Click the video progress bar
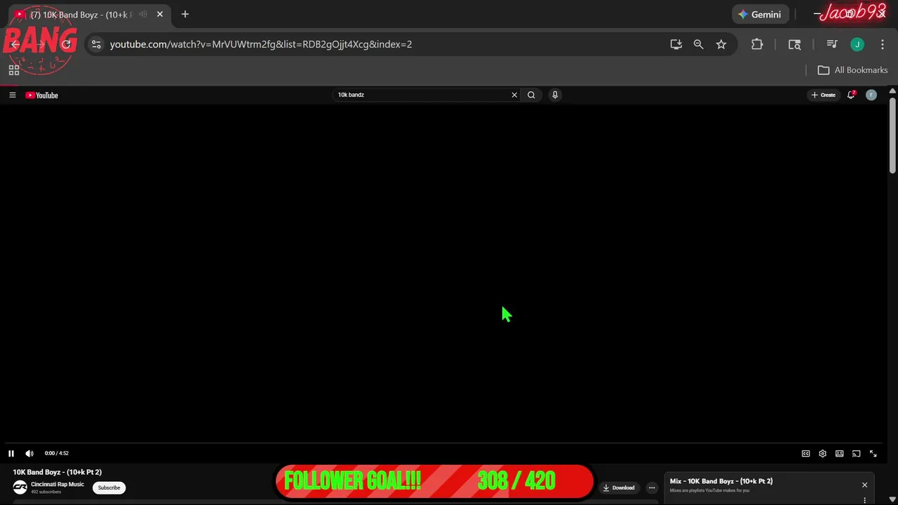898x505 pixels. click(443, 443)
